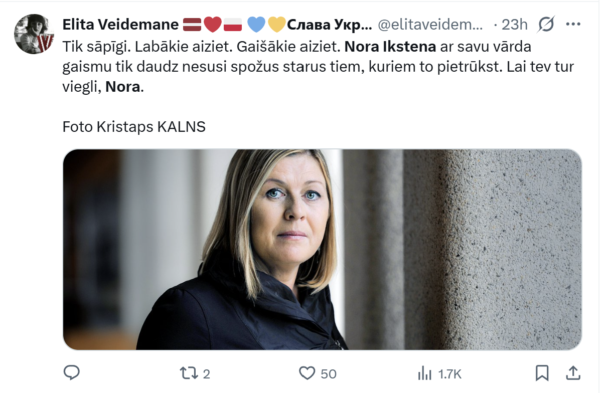This screenshot has height=393, width=604.
Task: Open the three-dot more options menu
Action: coord(573,24)
